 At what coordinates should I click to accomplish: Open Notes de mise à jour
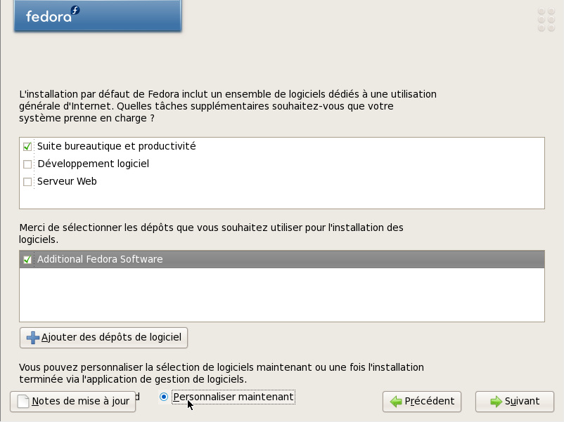click(x=73, y=402)
